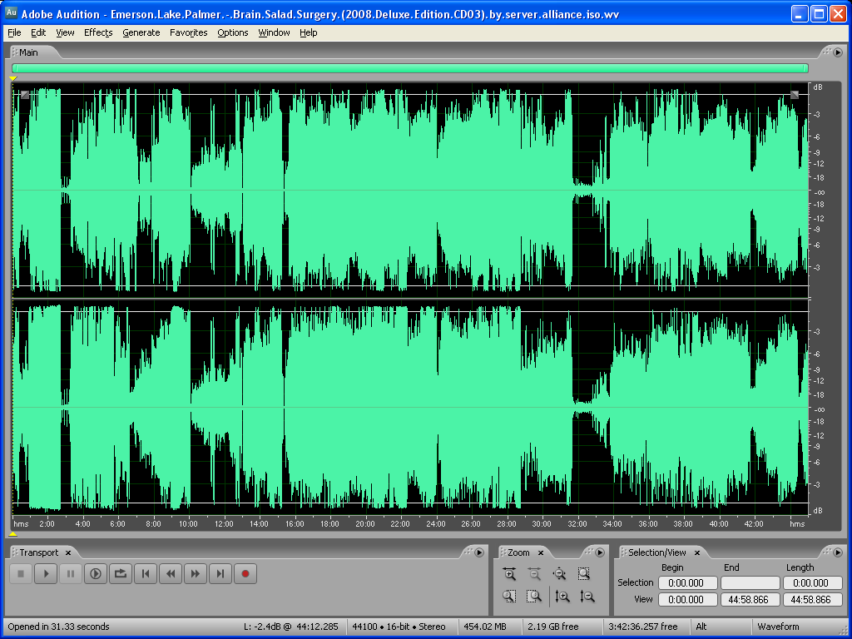Enable Play Looped in Transport

coord(121,574)
